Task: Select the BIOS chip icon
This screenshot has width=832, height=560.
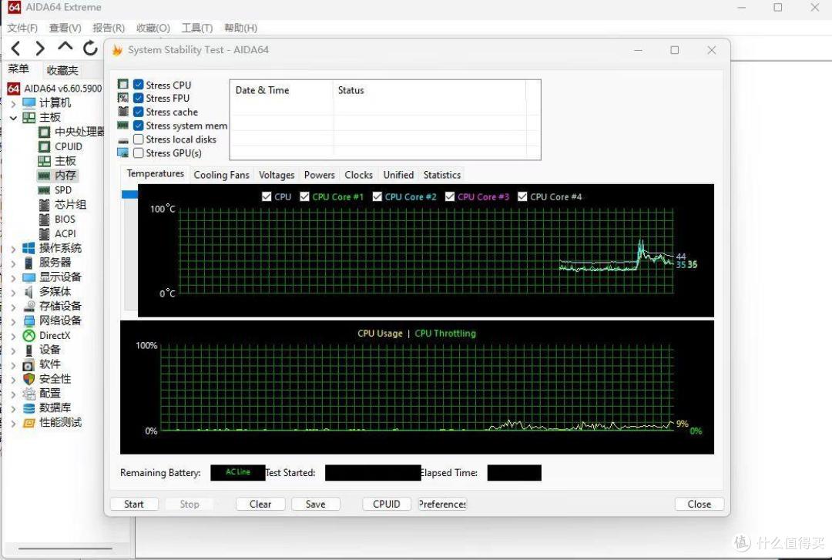Action: [45, 219]
